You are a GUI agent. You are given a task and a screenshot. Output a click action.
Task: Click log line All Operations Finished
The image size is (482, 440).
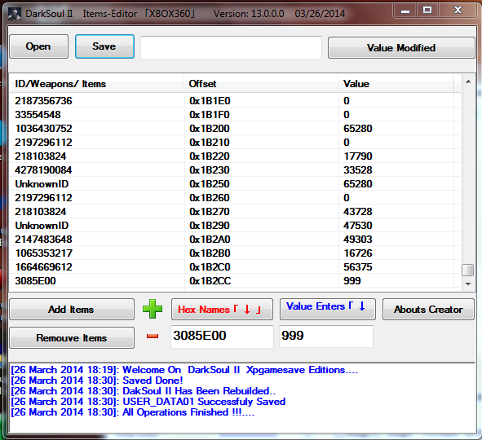133,412
